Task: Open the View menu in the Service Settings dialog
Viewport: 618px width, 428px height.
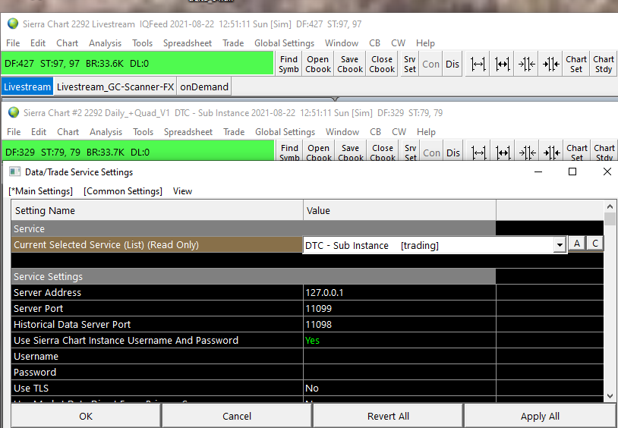Action: click(182, 191)
